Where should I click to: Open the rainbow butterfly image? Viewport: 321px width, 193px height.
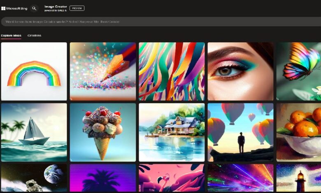299,71
